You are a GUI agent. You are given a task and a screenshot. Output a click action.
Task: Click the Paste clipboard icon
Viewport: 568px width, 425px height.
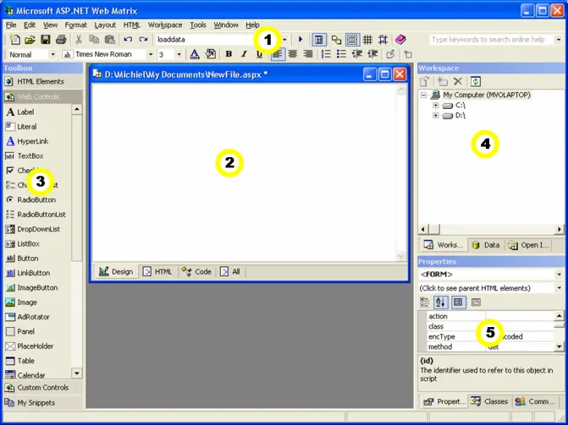[x=109, y=40]
